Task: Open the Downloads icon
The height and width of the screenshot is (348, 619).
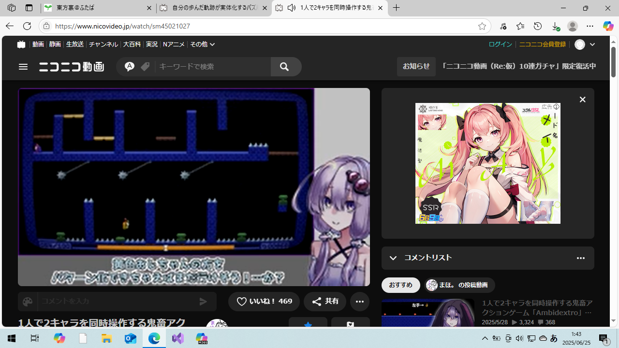Action: (555, 26)
